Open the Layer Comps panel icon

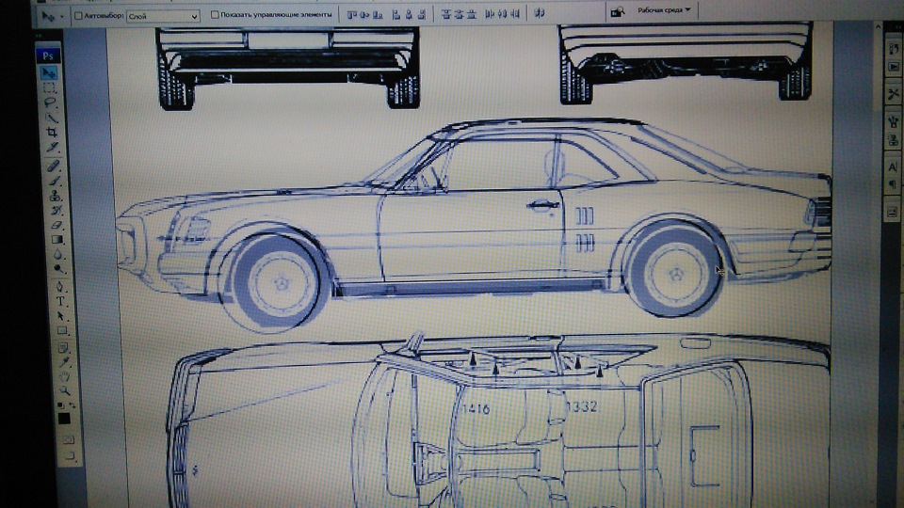893,212
